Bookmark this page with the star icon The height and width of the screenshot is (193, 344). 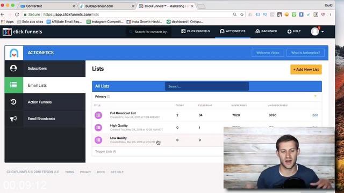pyautogui.click(x=242, y=14)
